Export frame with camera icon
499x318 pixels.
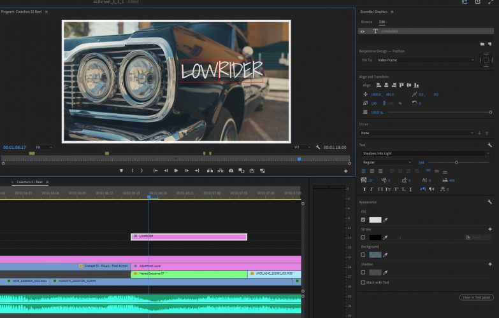click(231, 170)
